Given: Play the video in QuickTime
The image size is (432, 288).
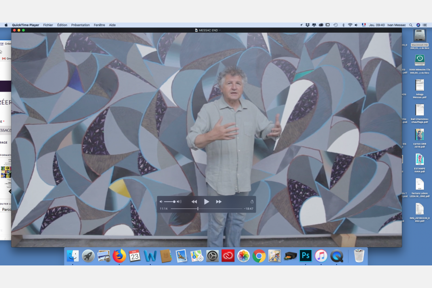Looking at the screenshot, I should pyautogui.click(x=206, y=202).
